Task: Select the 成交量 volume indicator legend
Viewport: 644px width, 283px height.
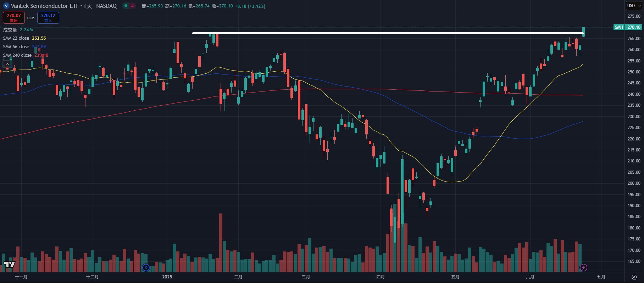Action: click(x=10, y=30)
